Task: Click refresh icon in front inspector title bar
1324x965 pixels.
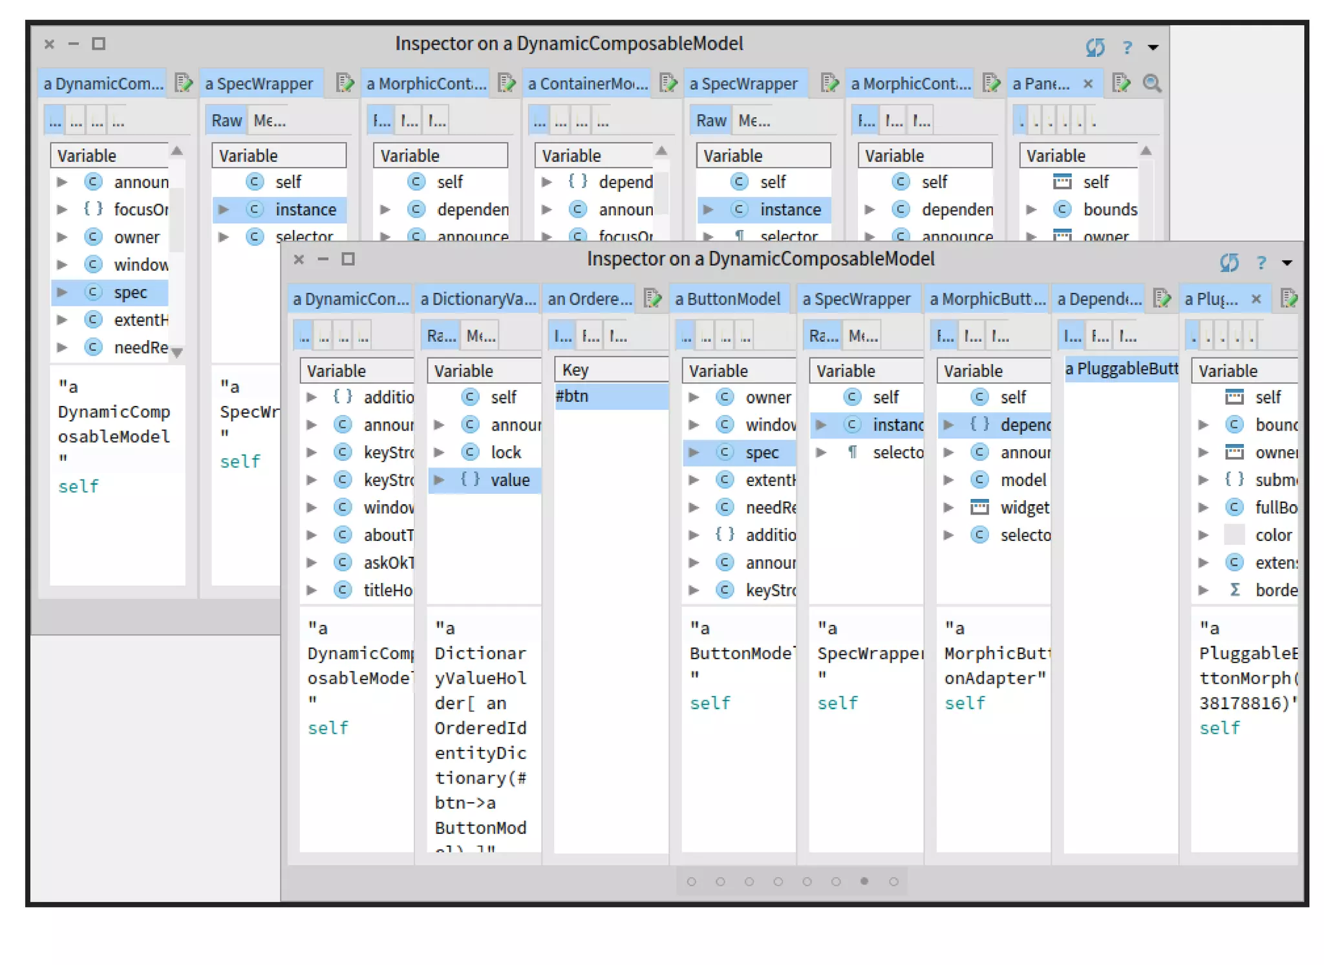Action: click(x=1228, y=262)
